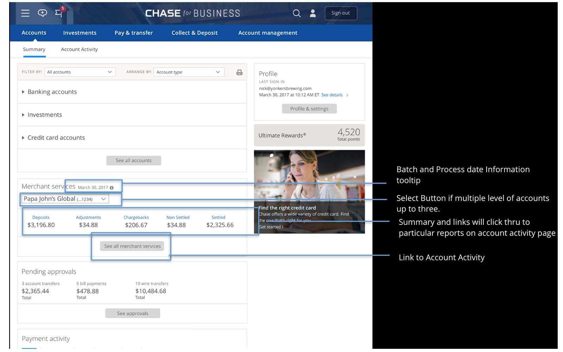Image resolution: width=563 pixels, height=352 pixels.
Task: Open the Filter by All accounts dropdown
Action: [x=80, y=72]
